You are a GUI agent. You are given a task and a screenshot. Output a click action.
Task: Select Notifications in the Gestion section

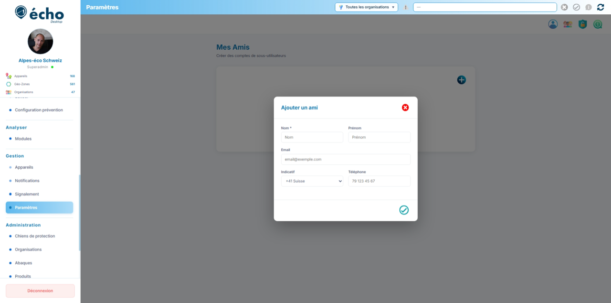coord(27,181)
